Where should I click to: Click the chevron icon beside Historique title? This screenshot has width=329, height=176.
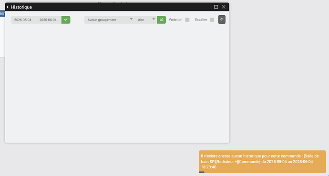(8, 7)
